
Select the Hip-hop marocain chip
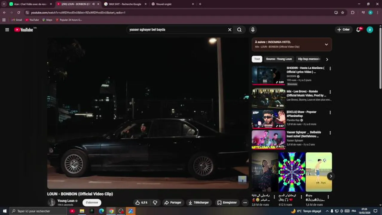[x=309, y=59]
